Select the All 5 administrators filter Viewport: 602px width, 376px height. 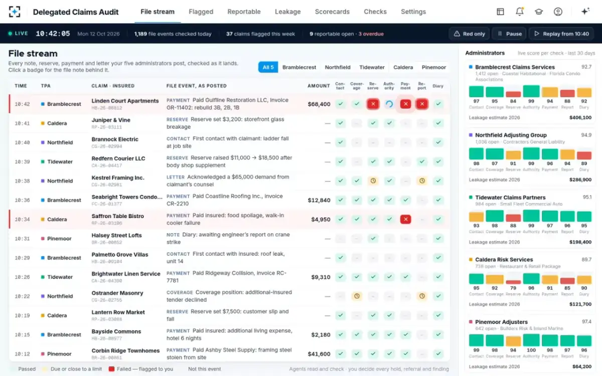[x=268, y=67]
